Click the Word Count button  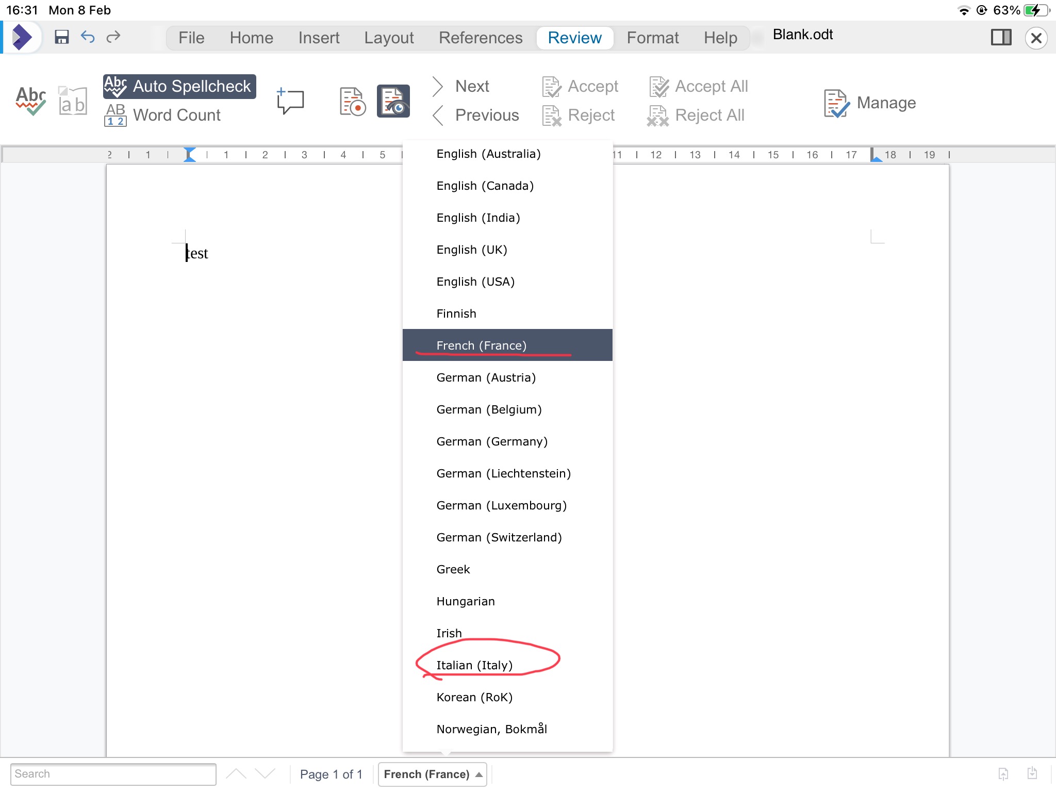point(163,115)
